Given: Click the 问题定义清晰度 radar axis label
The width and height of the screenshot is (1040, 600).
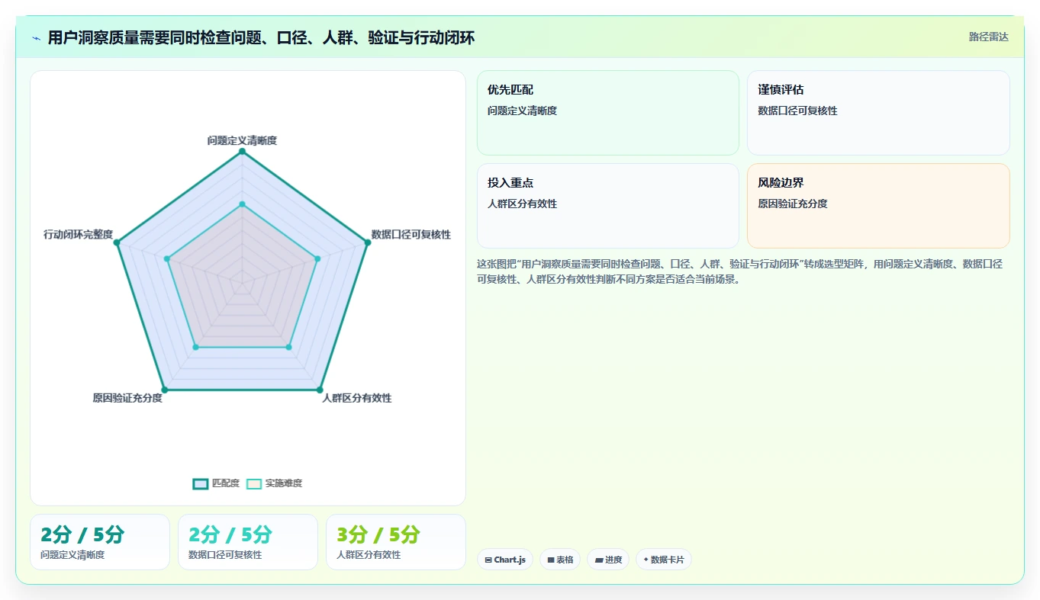Looking at the screenshot, I should pos(242,141).
